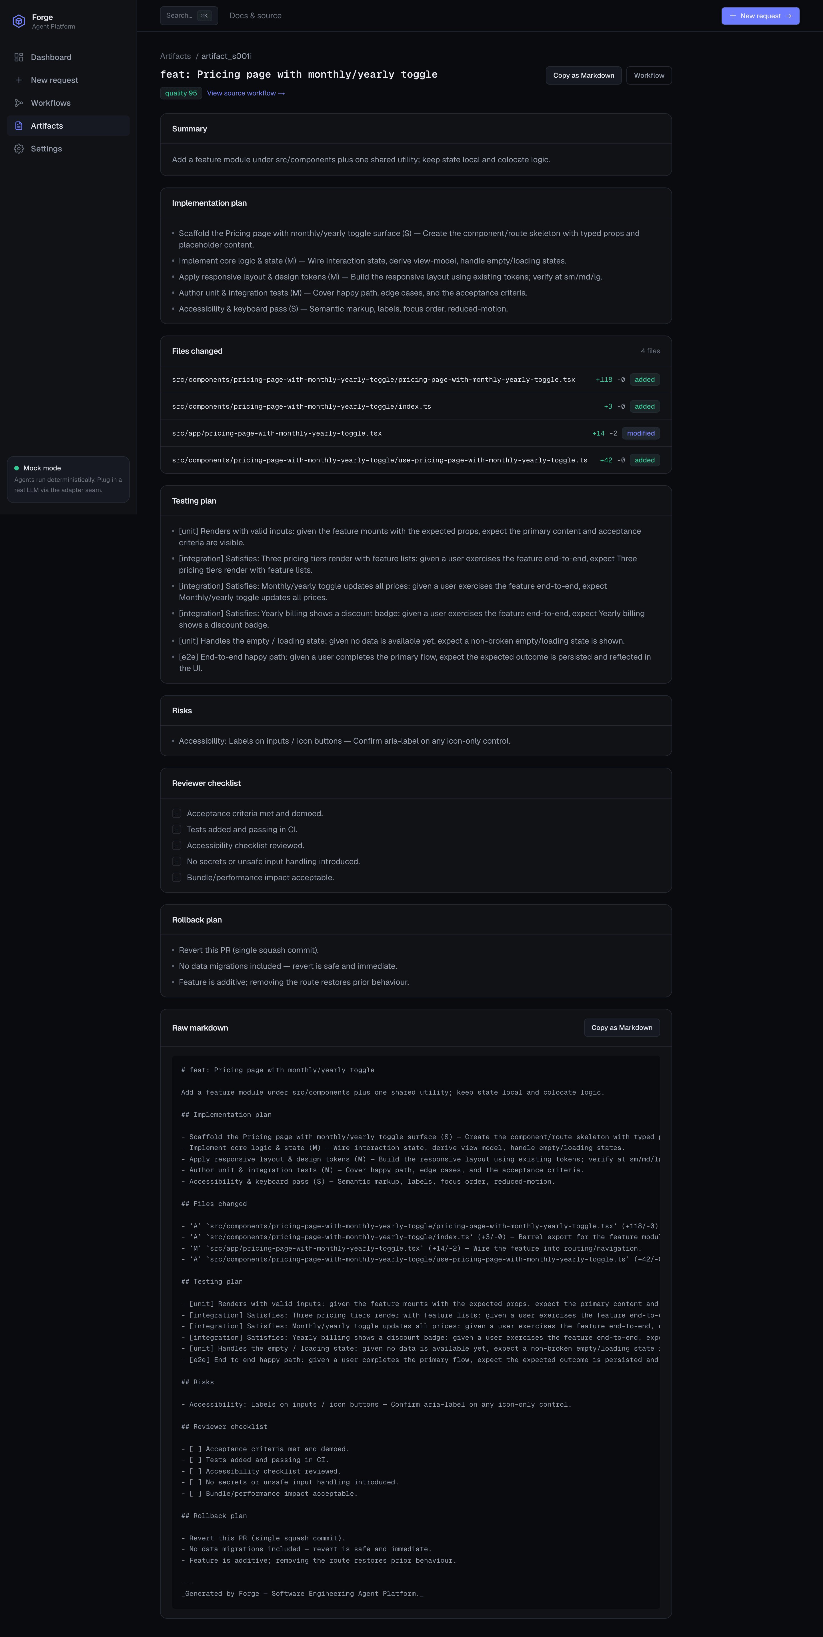Click the arrow icon in top New request button
The width and height of the screenshot is (823, 1637).
click(789, 16)
